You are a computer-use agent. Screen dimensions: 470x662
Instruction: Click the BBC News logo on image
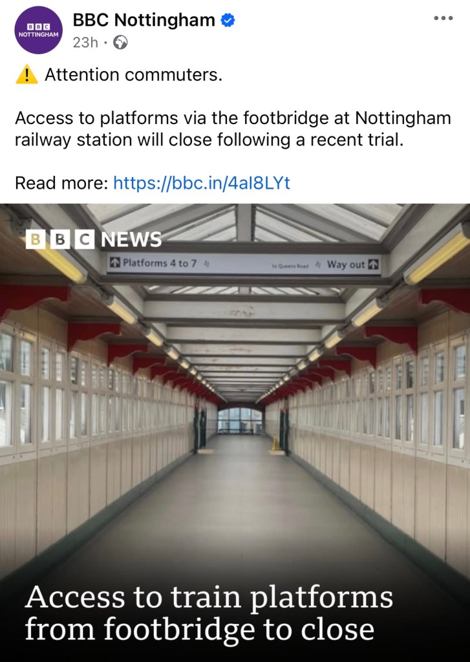point(94,239)
